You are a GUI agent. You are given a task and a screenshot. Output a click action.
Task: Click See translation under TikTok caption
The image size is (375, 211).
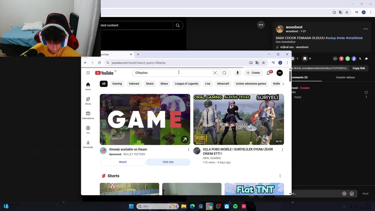point(285,42)
